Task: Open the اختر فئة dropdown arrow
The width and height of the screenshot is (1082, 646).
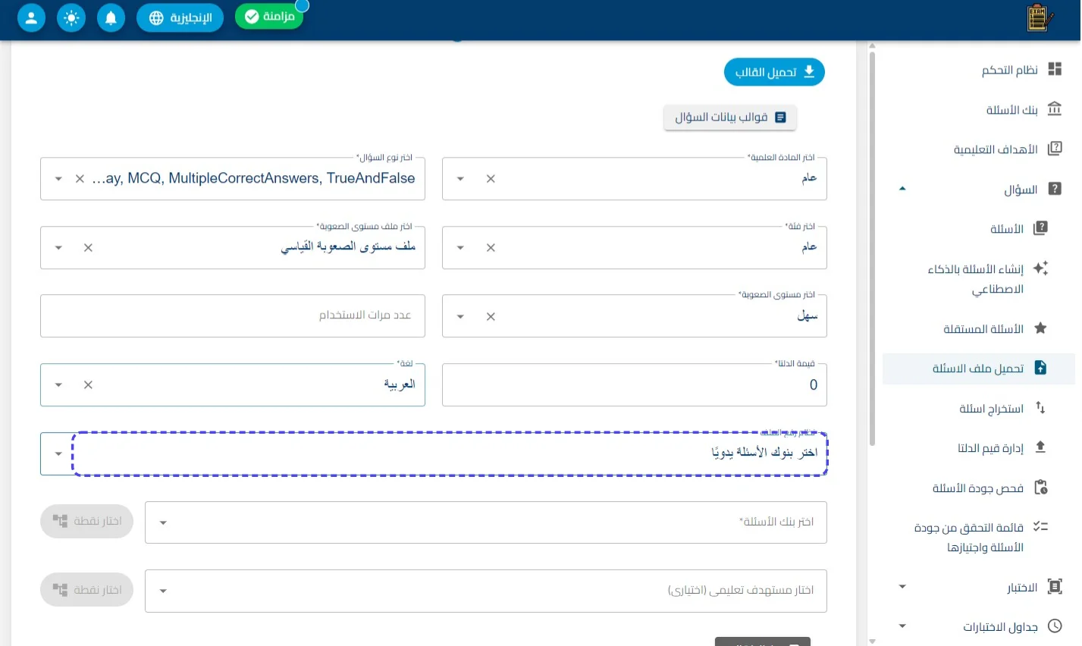Action: 460,248
